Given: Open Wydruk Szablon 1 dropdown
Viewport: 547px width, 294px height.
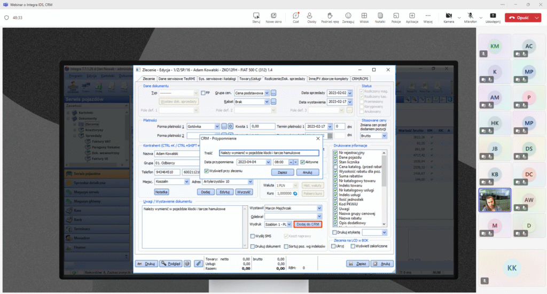Looking at the screenshot, I should tap(289, 224).
